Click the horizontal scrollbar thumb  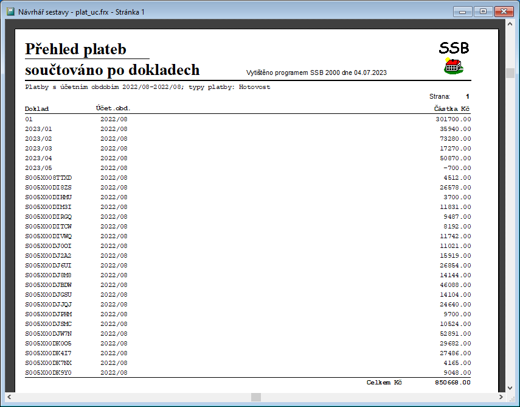pyautogui.click(x=255, y=397)
